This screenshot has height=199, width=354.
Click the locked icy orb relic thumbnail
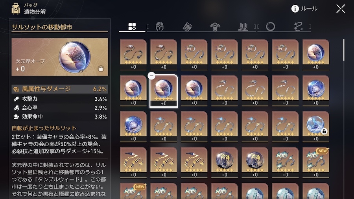click(315, 126)
